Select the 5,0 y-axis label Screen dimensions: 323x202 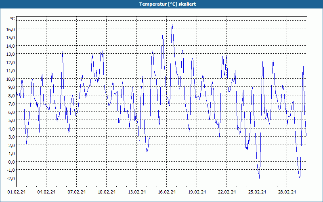point(12,120)
